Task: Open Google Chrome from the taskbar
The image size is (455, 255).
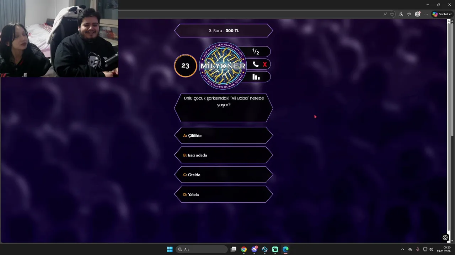Action: click(x=244, y=249)
